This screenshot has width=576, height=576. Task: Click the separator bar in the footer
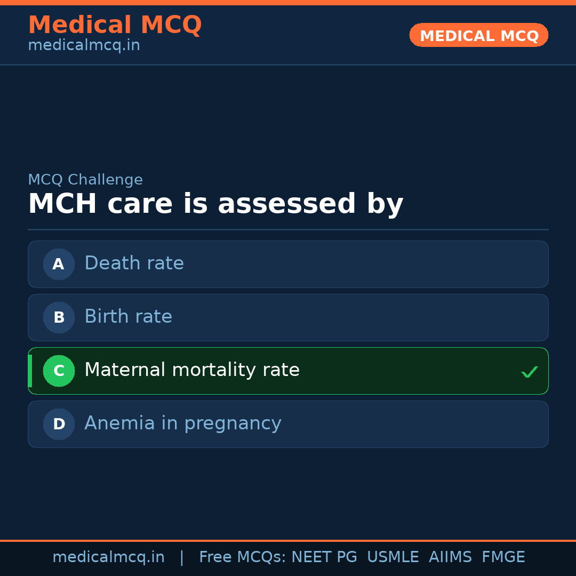point(182,557)
